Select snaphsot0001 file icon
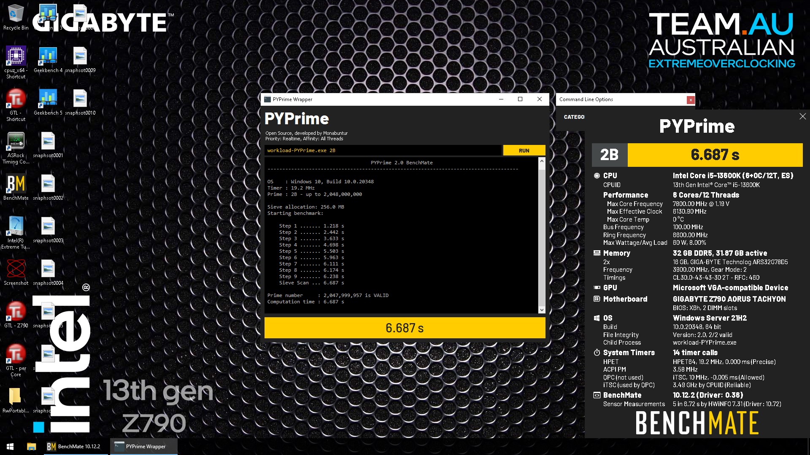 (48, 145)
